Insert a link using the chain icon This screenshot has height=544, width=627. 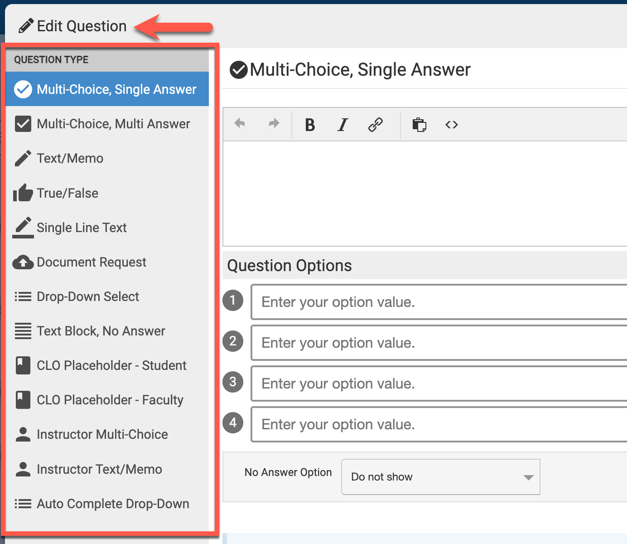(x=376, y=125)
